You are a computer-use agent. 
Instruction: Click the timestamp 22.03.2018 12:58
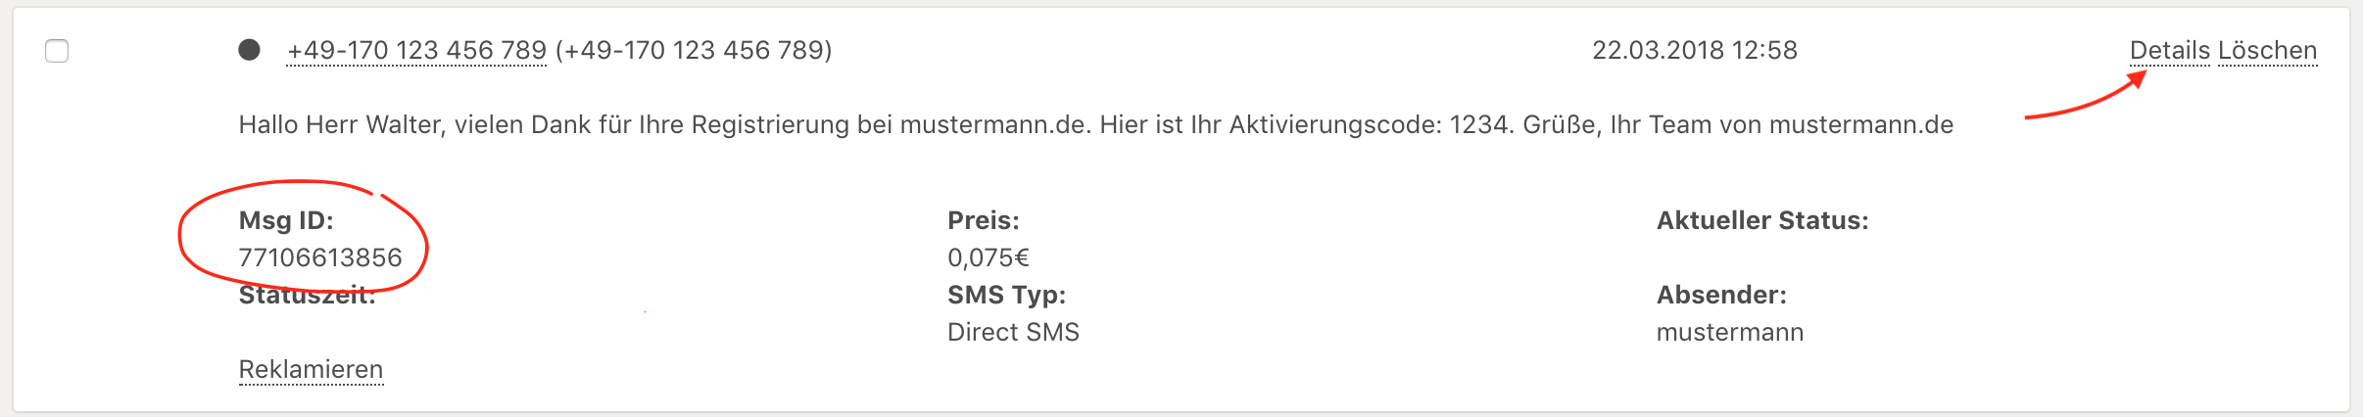click(x=1694, y=50)
